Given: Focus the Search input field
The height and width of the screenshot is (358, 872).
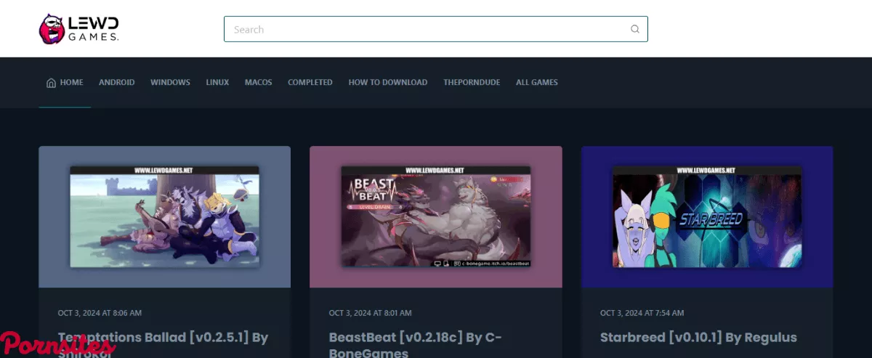Looking at the screenshot, I should pos(429,30).
